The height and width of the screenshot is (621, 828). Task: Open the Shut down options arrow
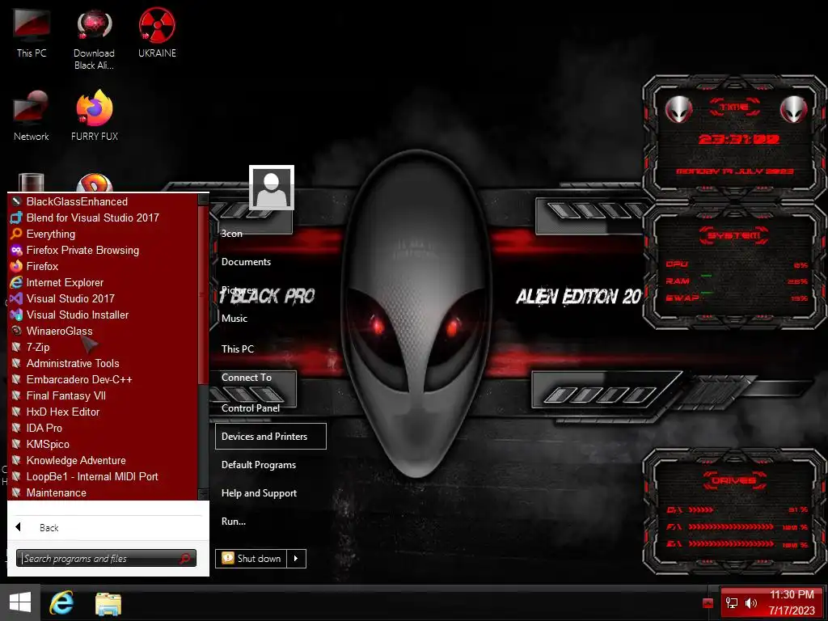pos(296,559)
